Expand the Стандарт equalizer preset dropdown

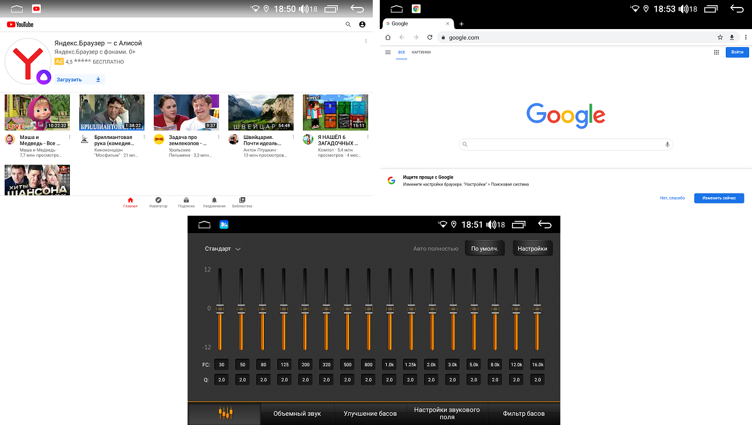coord(223,249)
